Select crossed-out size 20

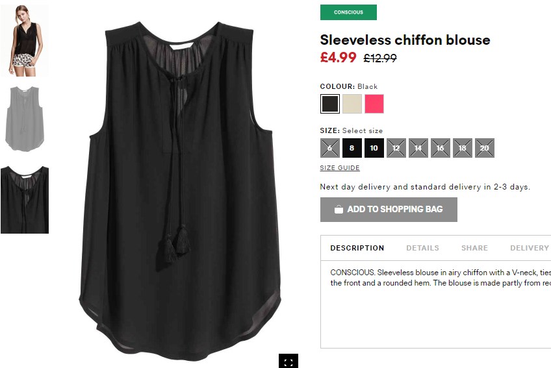point(485,148)
